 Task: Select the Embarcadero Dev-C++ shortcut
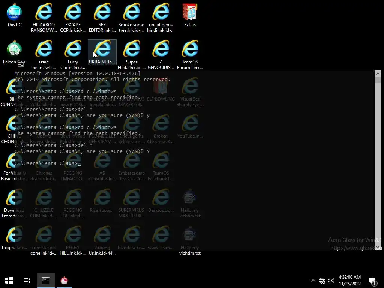[x=131, y=166]
